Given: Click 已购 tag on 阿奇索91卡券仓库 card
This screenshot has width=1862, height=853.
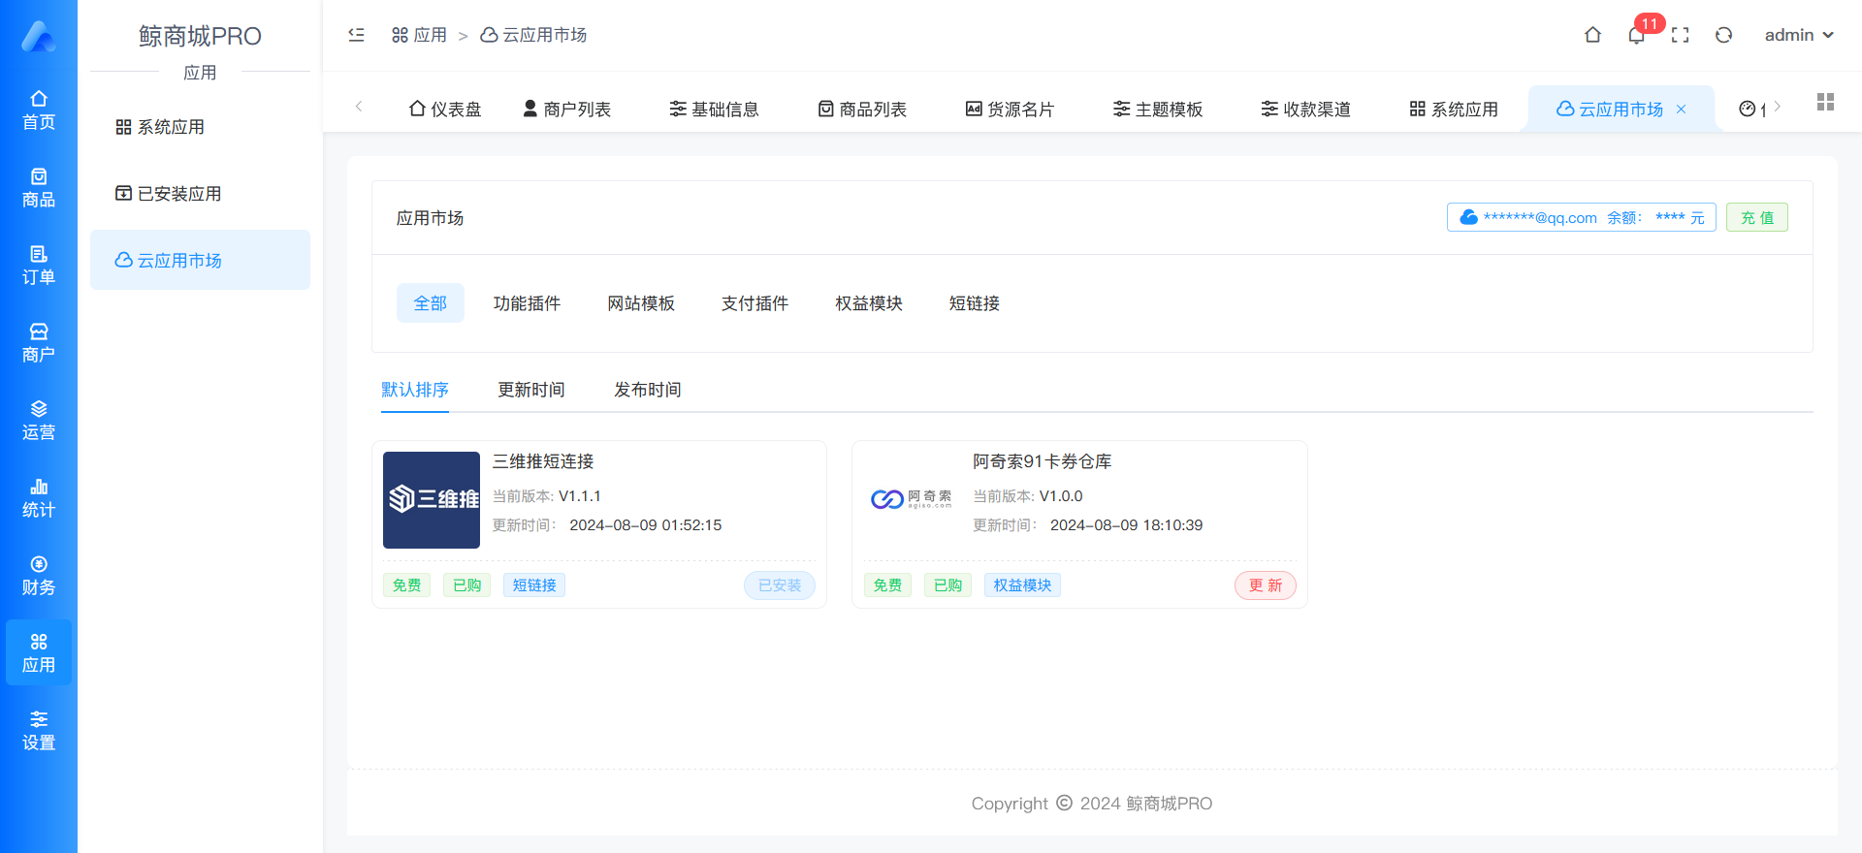Looking at the screenshot, I should 948,585.
